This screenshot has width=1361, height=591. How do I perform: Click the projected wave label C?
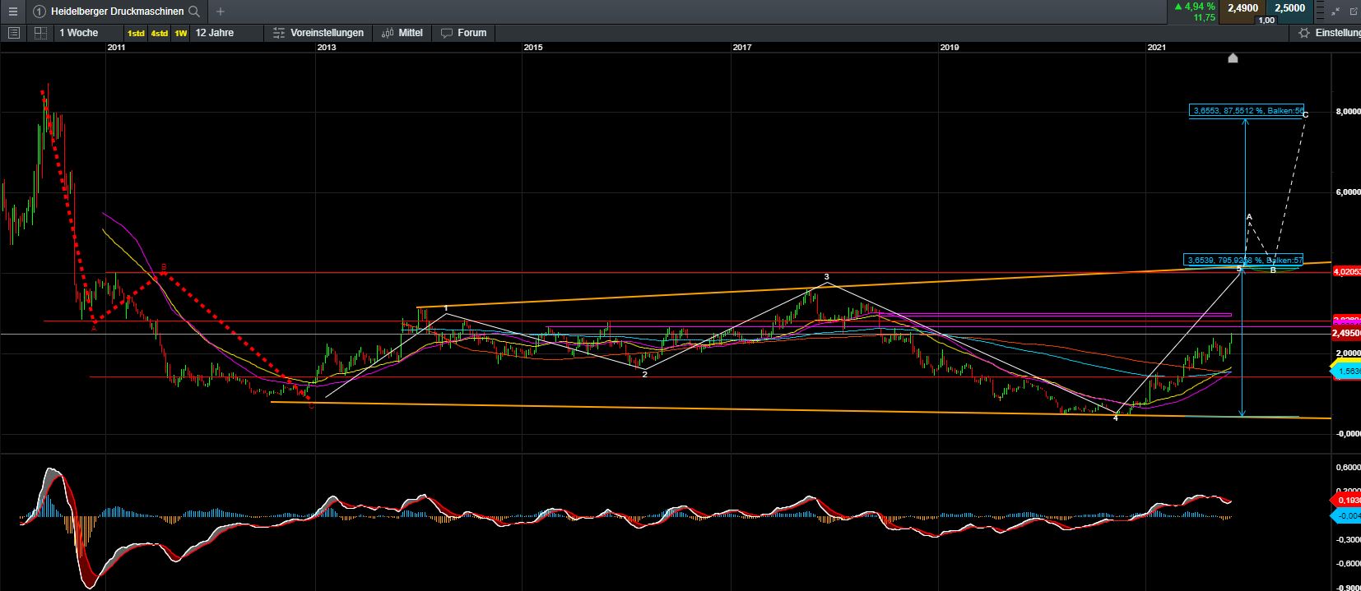tap(1305, 114)
